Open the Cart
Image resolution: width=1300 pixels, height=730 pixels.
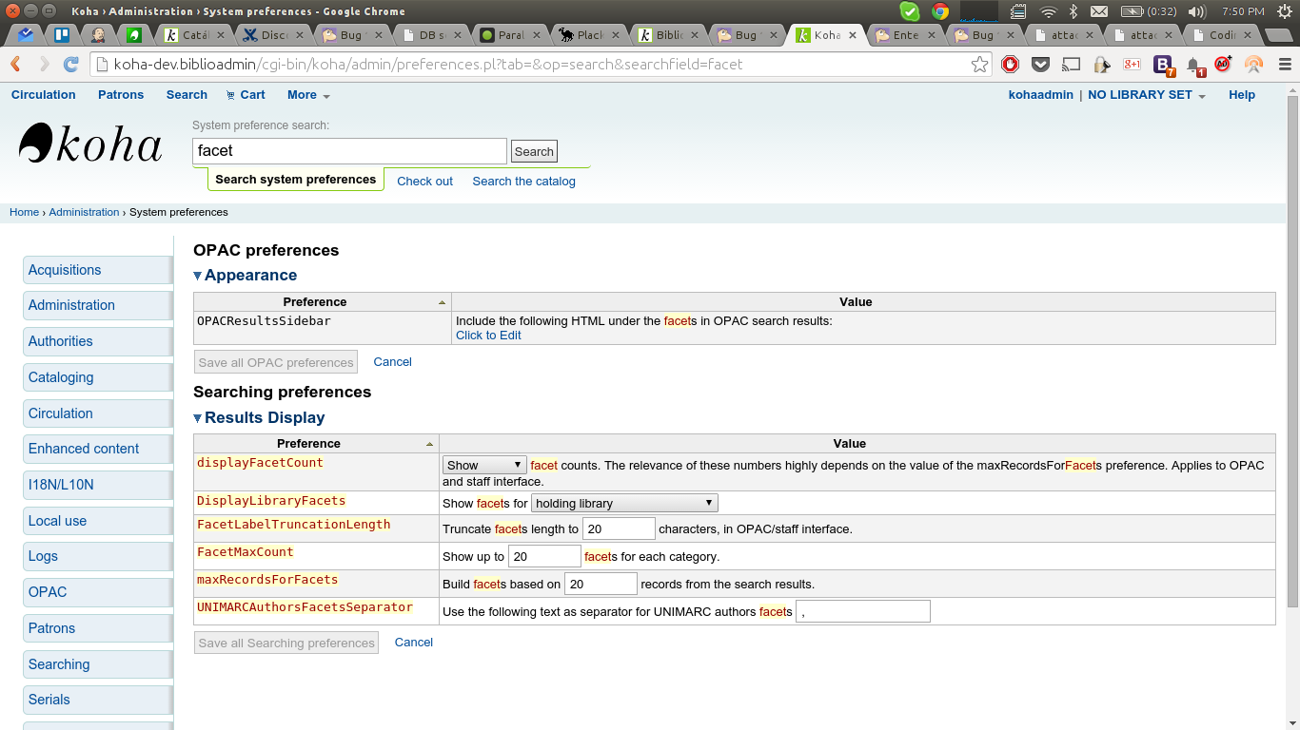[x=246, y=95]
